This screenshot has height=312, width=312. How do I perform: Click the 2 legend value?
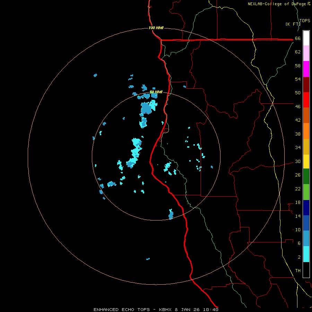299,257
